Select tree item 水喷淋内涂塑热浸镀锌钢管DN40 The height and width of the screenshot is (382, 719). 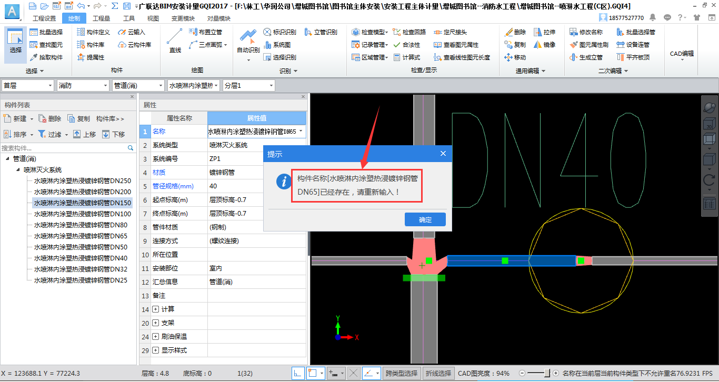click(x=81, y=258)
